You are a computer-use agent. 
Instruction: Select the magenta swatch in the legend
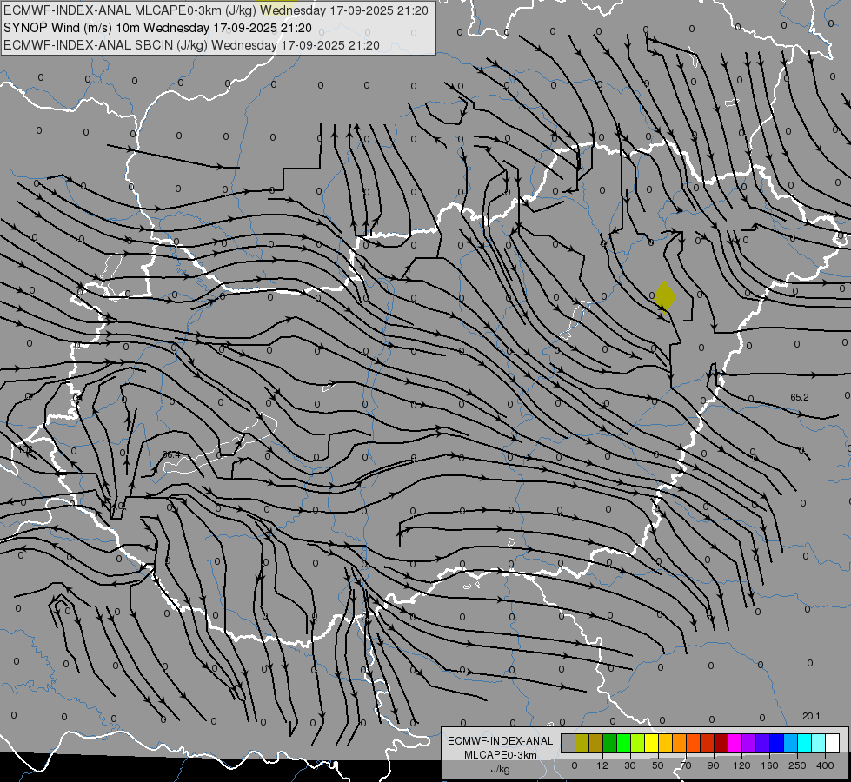click(735, 744)
